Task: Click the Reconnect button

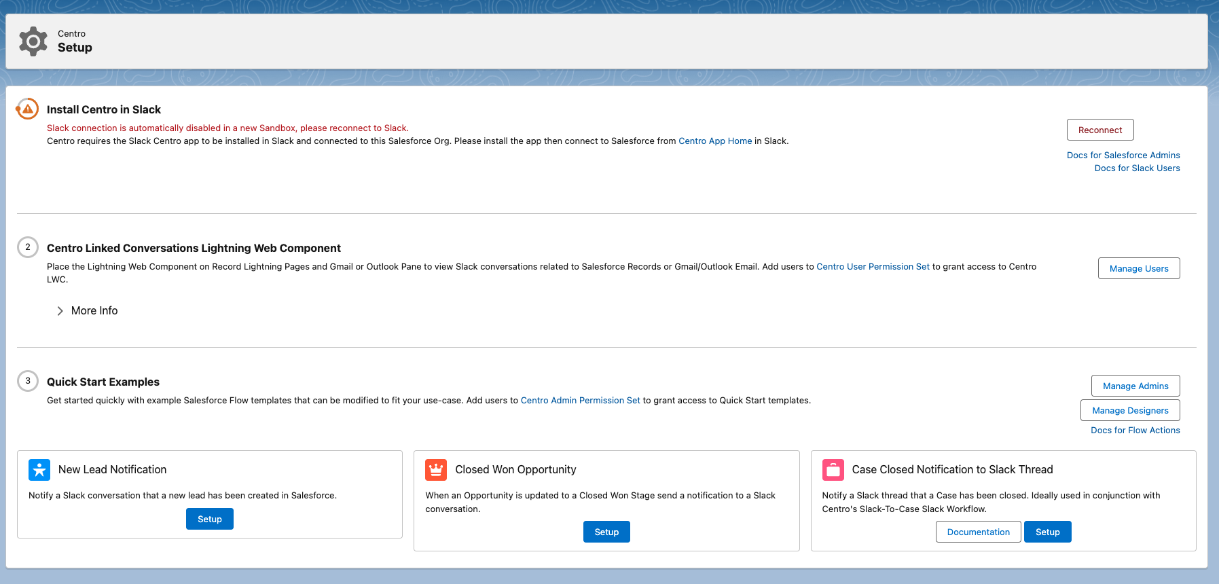Action: pyautogui.click(x=1100, y=130)
